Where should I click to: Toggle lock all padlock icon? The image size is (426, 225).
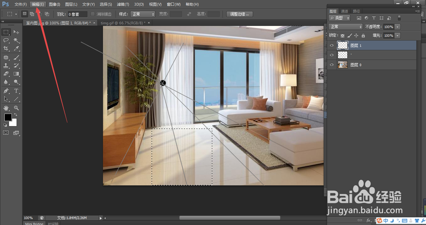[x=363, y=36]
